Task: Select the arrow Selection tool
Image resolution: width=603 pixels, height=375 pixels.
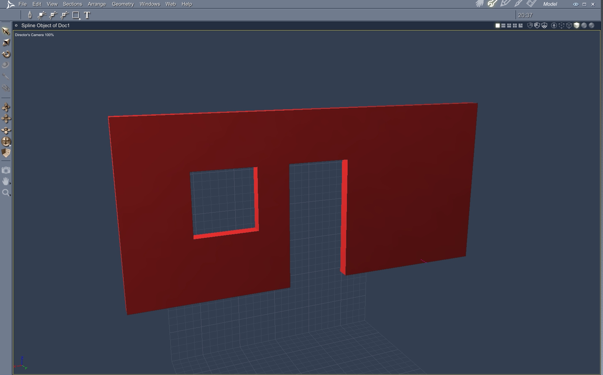Action: (x=6, y=31)
